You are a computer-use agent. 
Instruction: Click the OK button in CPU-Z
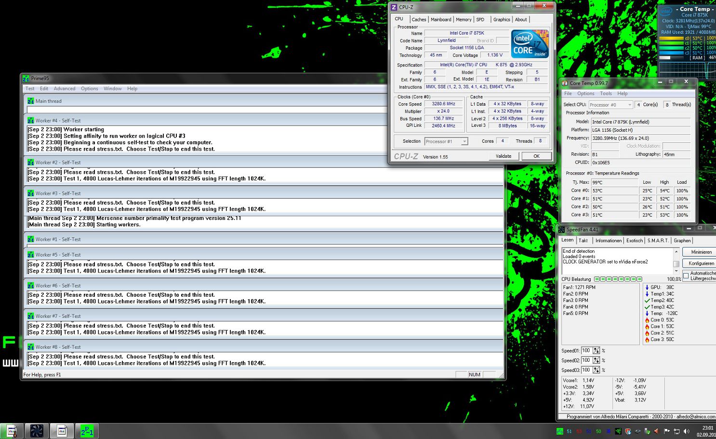[536, 156]
